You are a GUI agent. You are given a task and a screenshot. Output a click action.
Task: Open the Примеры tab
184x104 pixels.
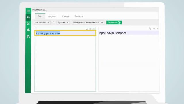[79, 16]
